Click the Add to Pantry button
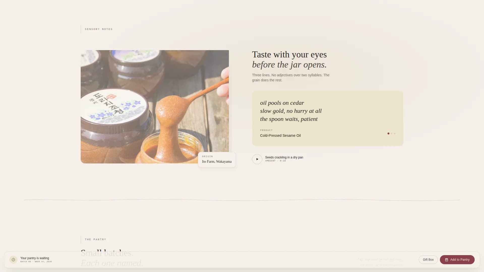Screen dimensions: 484x272 pyautogui.click(x=457, y=260)
